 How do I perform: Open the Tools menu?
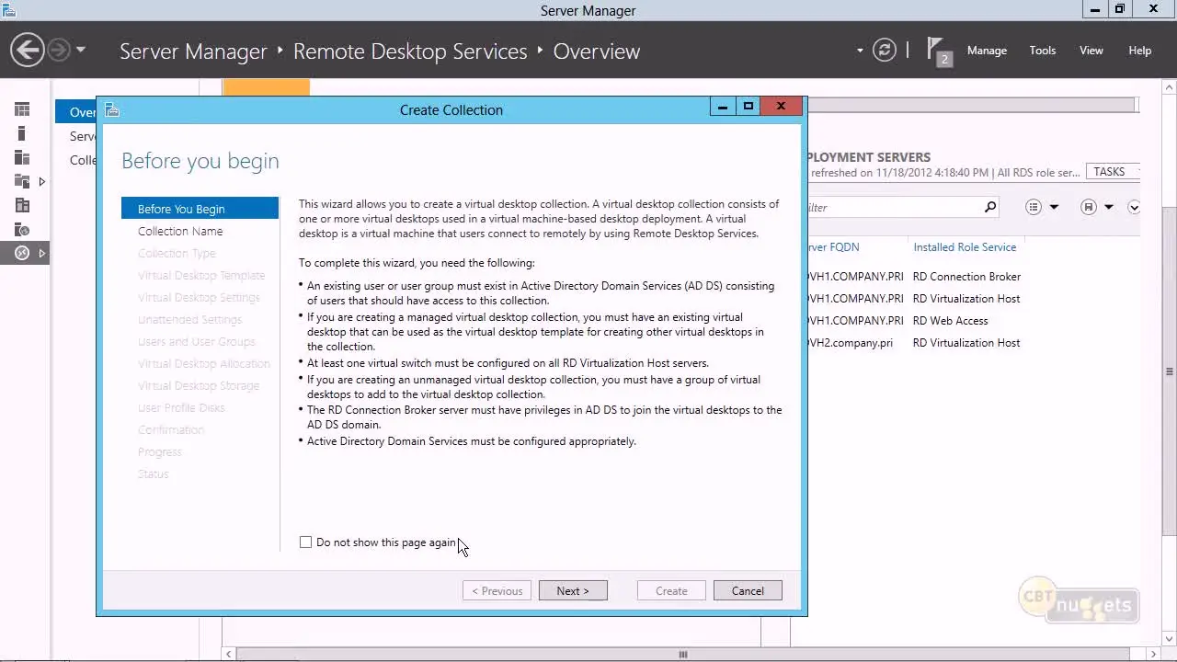point(1043,51)
